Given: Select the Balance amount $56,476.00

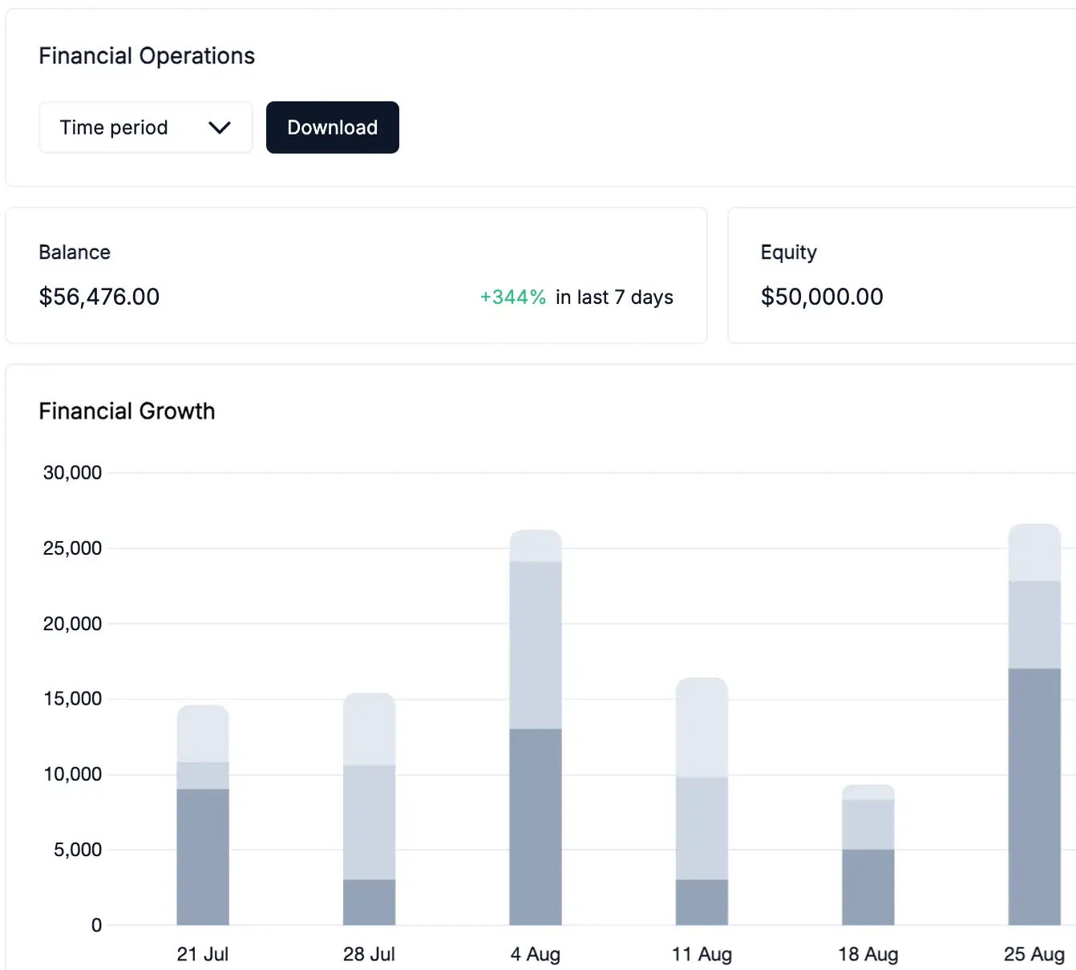Looking at the screenshot, I should click(x=99, y=297).
